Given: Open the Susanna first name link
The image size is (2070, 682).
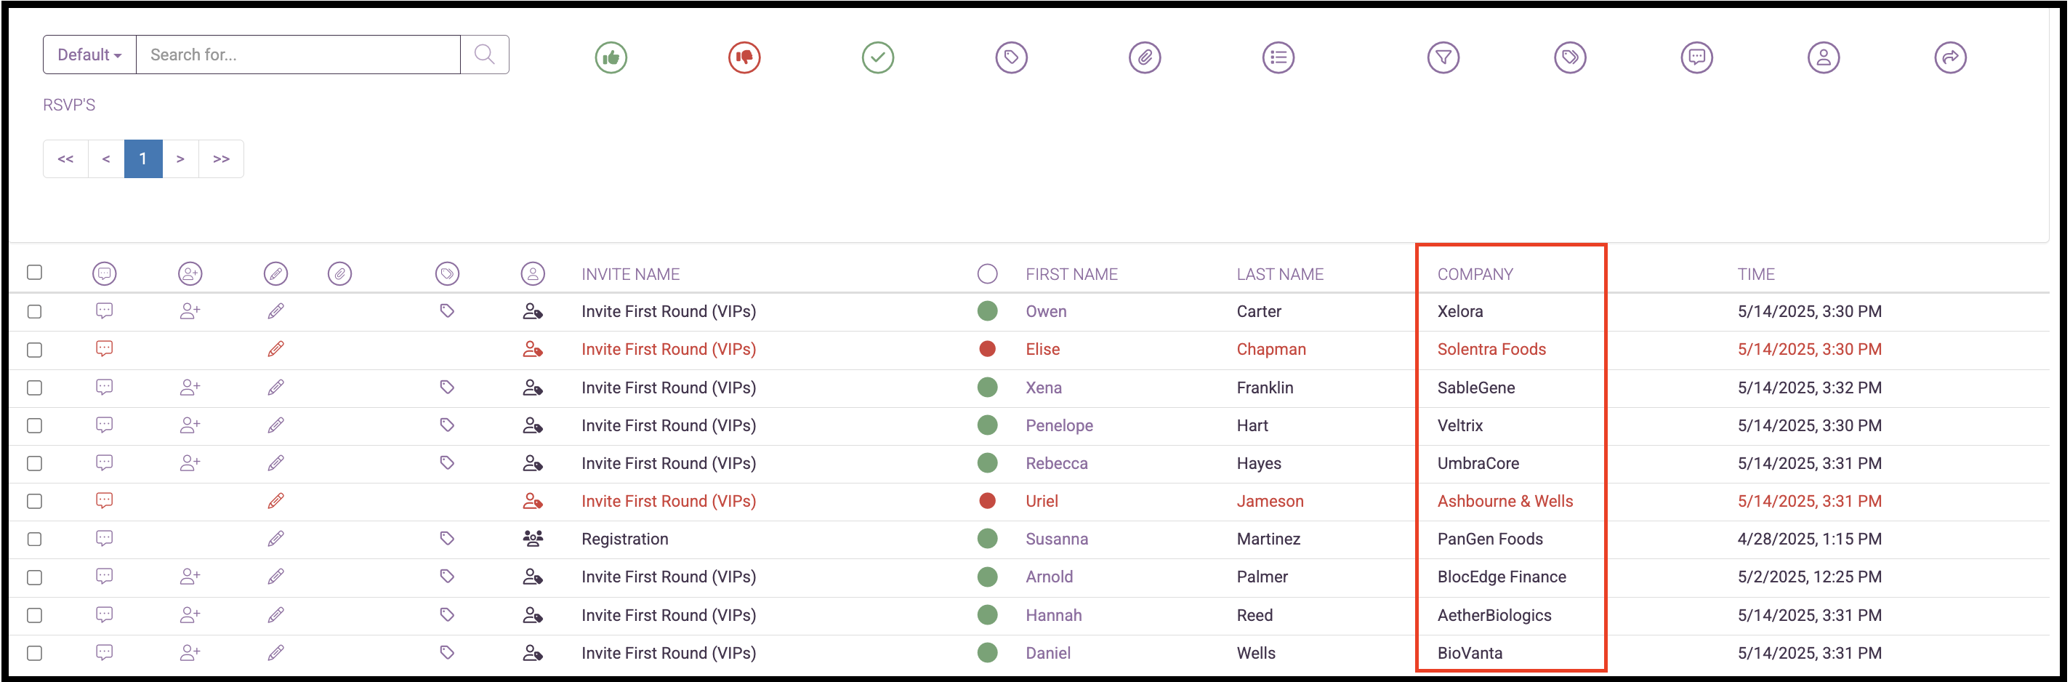Looking at the screenshot, I should 1057,539.
